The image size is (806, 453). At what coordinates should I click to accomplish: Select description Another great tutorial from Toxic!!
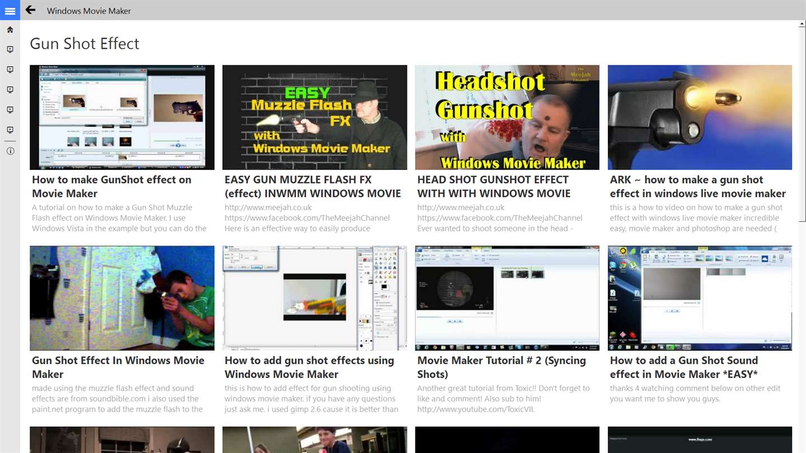504,399
